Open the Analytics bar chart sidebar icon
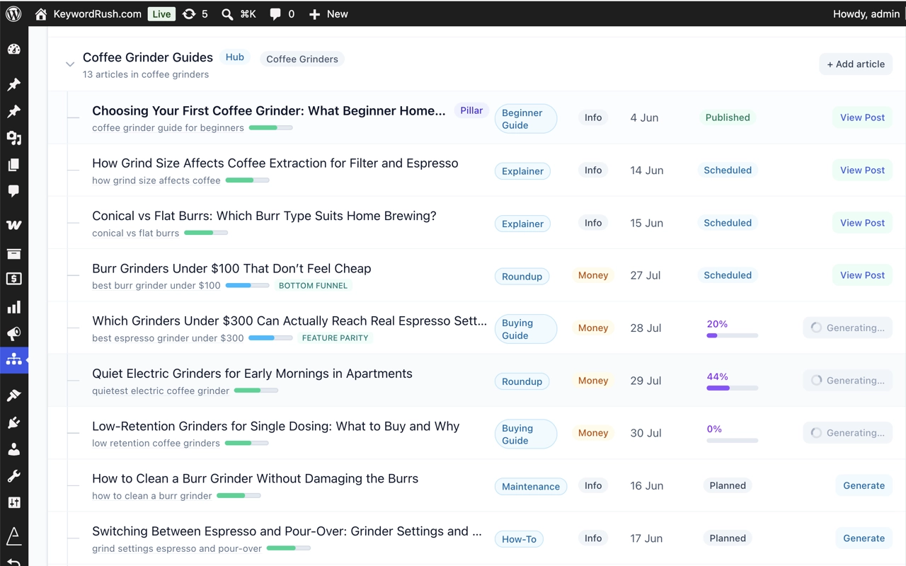906x566 pixels. 13,307
